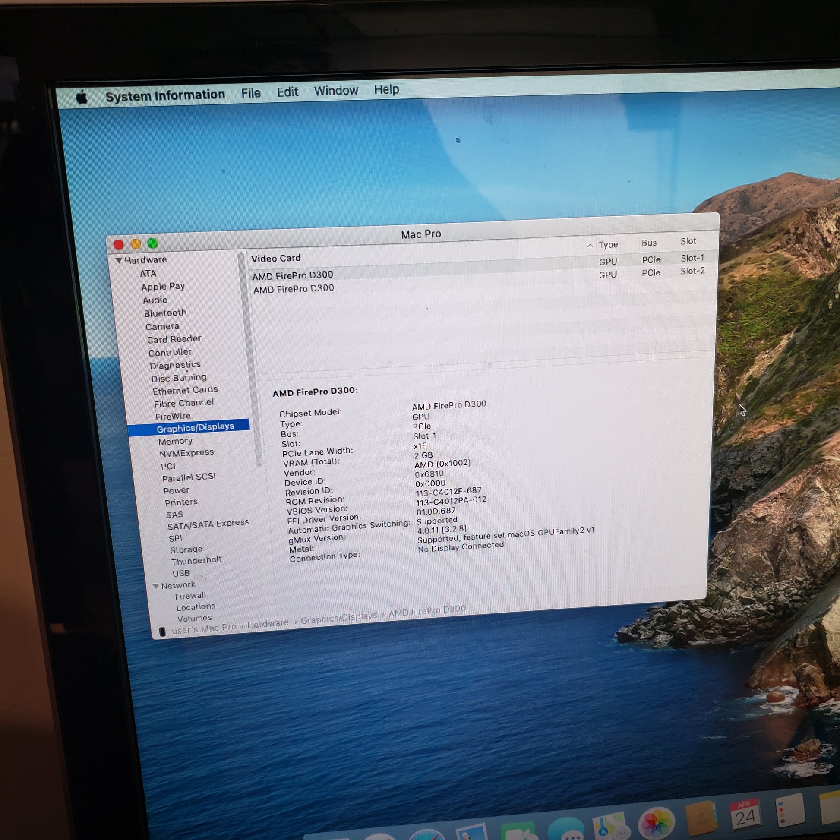Viewport: 840px width, 840px height.
Task: Open the File menu
Action: [251, 93]
